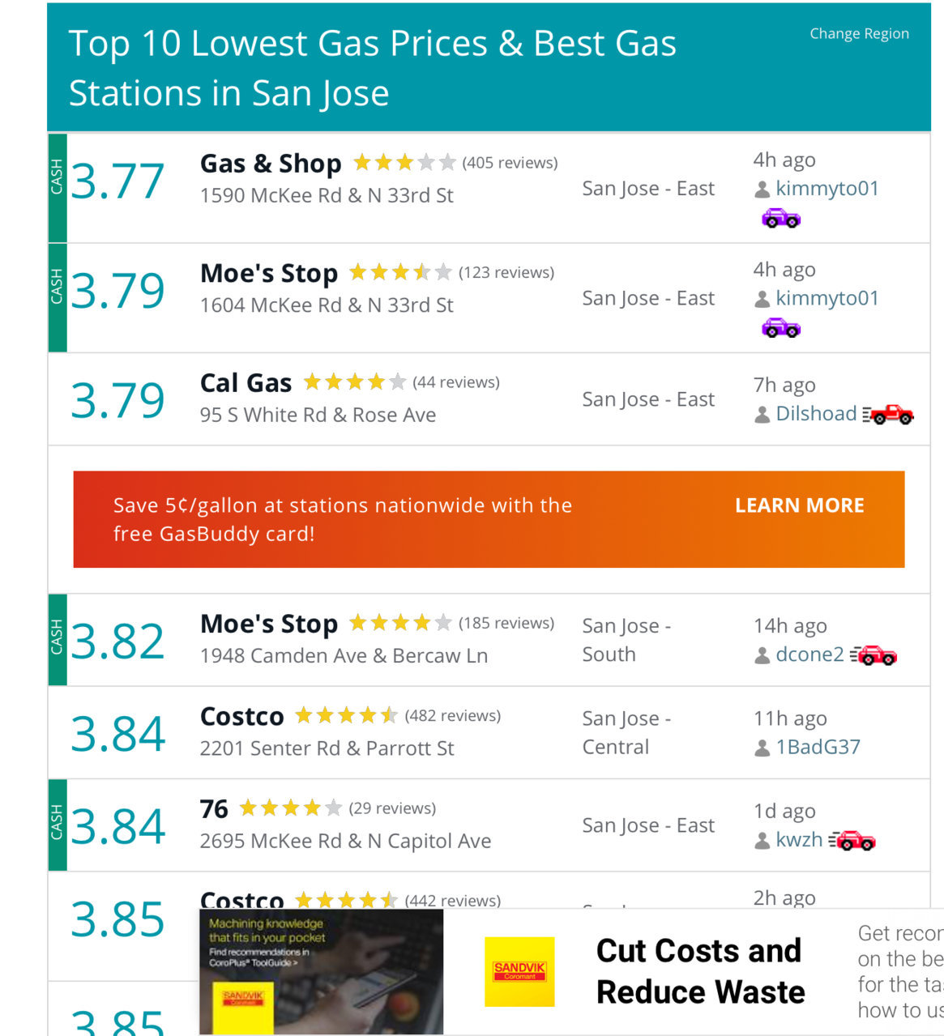Click red car icon next to kwzh
Screen dimensions: 944x1036
(x=852, y=840)
